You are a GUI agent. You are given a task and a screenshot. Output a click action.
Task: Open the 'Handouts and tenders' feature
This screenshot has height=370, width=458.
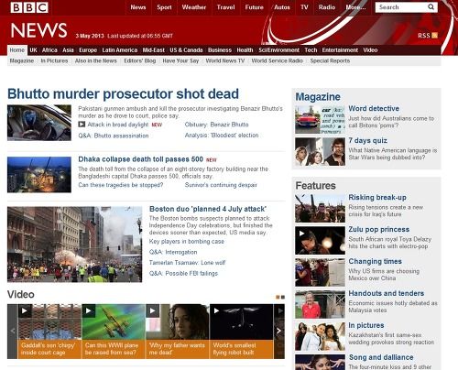[x=387, y=293]
